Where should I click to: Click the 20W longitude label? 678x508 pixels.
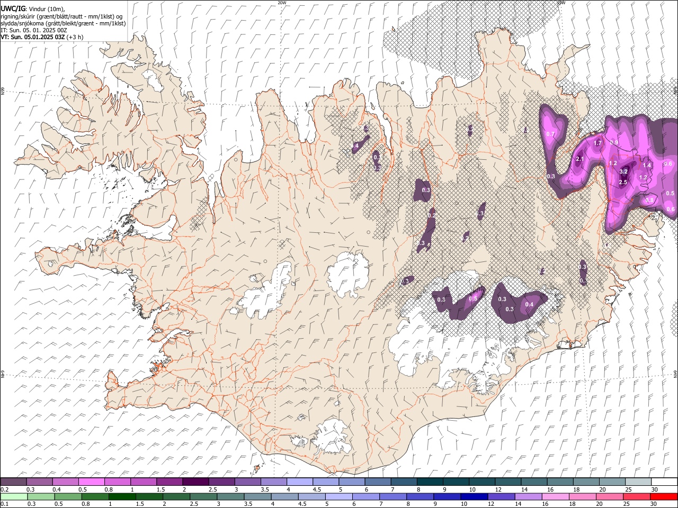pyautogui.click(x=282, y=3)
